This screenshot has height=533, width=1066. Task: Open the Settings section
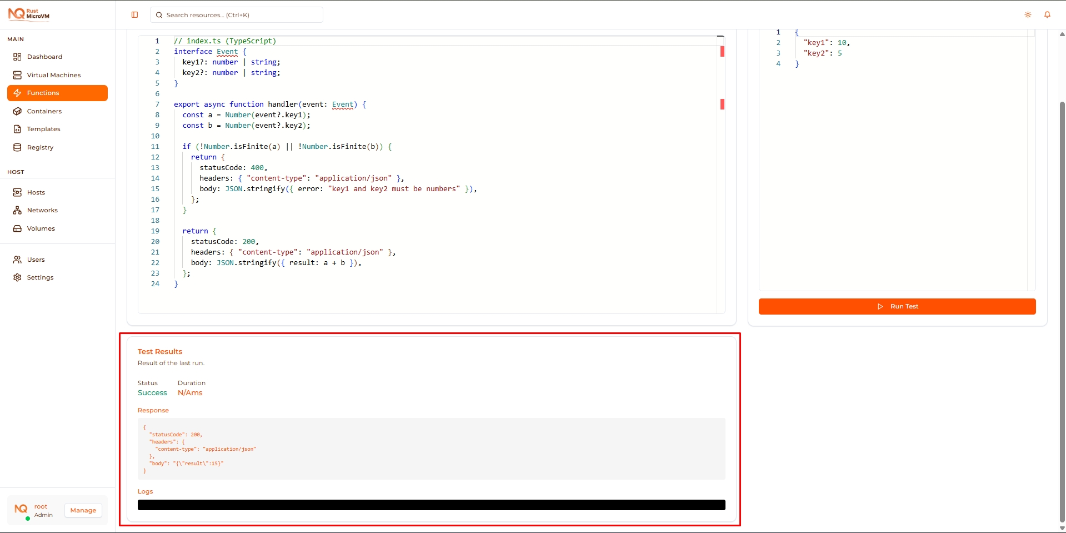(x=40, y=277)
